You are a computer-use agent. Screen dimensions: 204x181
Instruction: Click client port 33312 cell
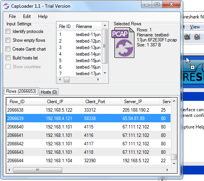click(90, 110)
